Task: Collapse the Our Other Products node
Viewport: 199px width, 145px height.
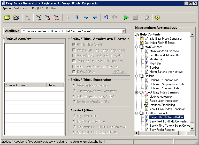Action: pos(136,113)
